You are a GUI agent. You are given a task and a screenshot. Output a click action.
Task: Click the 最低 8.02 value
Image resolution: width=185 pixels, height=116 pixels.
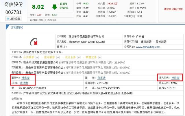click(86, 12)
